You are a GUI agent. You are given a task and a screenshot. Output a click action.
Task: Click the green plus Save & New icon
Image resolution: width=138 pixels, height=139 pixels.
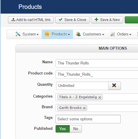(x=96, y=20)
